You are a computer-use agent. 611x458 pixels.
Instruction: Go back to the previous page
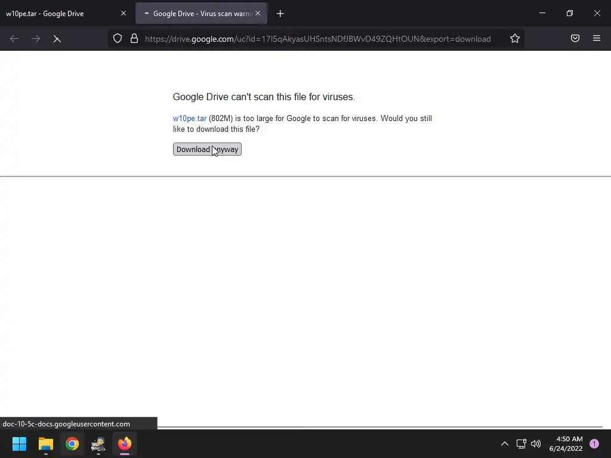point(14,39)
